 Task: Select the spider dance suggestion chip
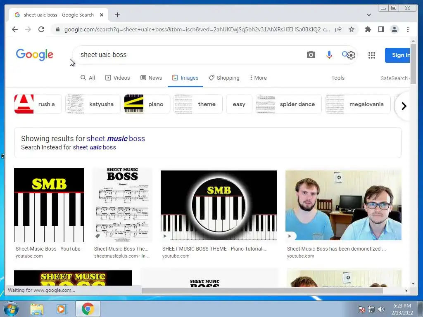click(289, 104)
